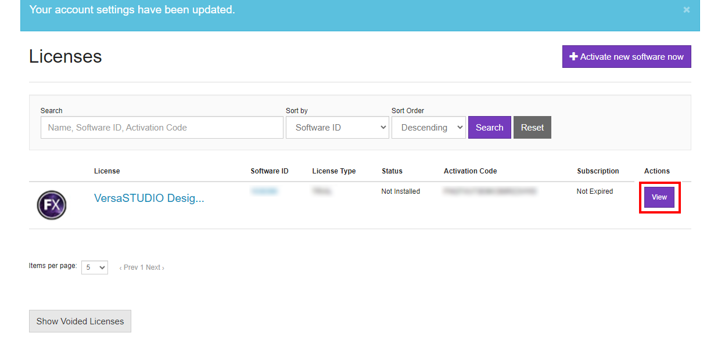Select page 1 in pagination
The image size is (707, 340).
tap(142, 267)
